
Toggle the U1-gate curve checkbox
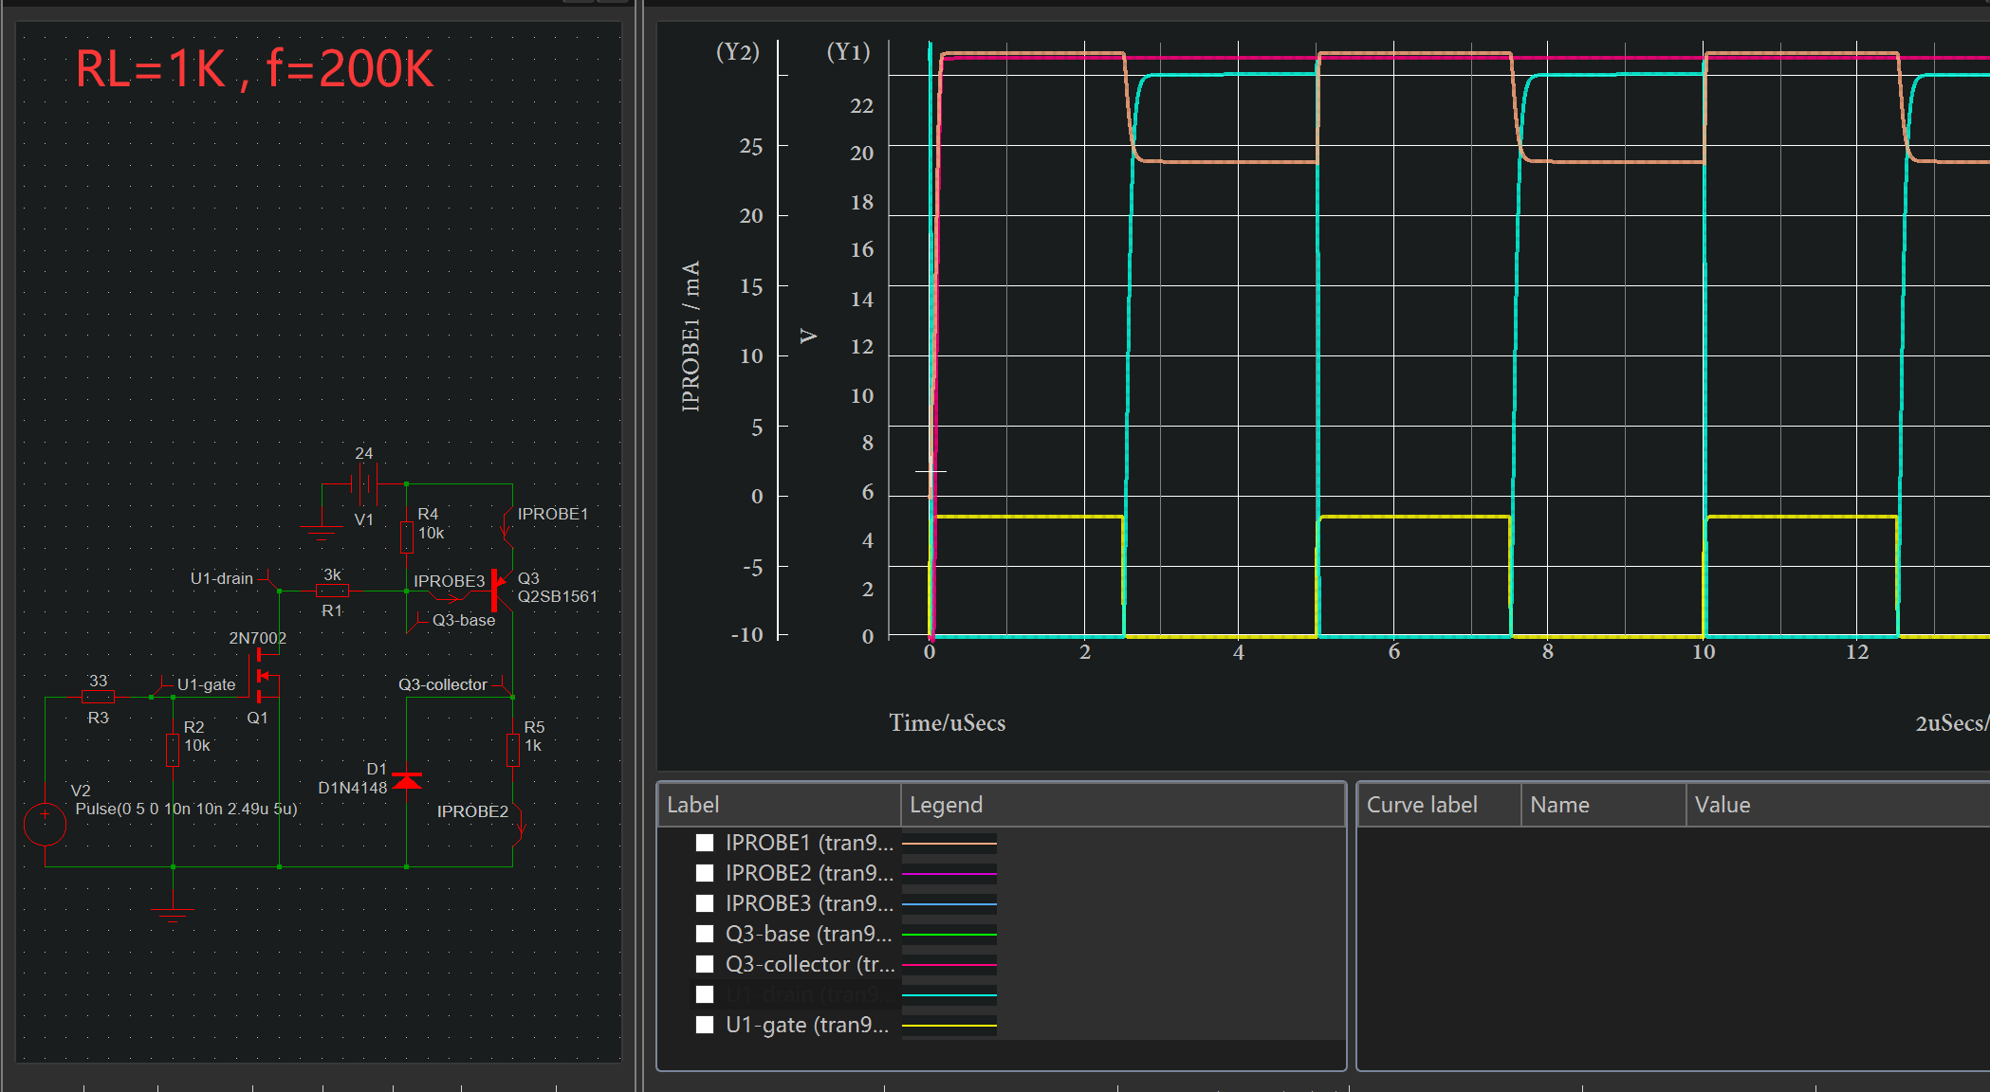[705, 1025]
